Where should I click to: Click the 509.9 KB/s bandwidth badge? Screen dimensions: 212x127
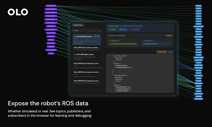[x=123, y=29]
